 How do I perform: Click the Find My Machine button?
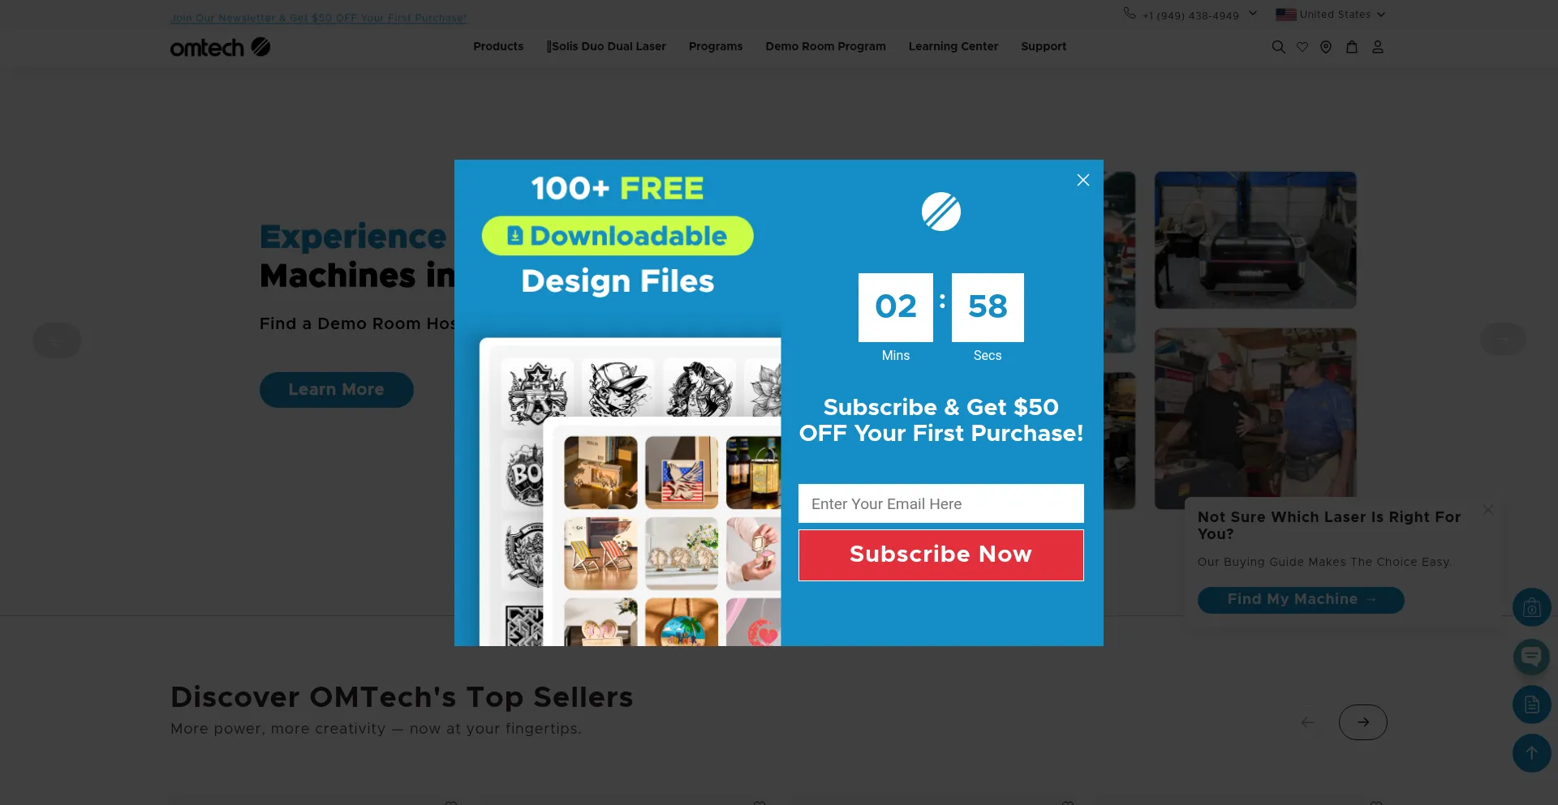[1301, 600]
